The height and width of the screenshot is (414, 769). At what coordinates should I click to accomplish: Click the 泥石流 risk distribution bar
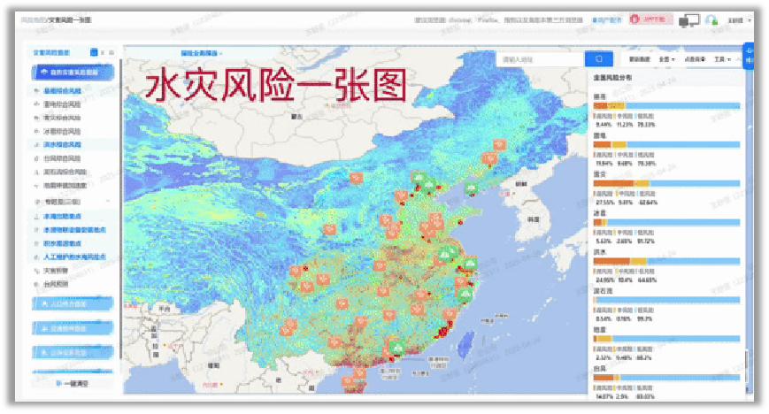[666, 300]
